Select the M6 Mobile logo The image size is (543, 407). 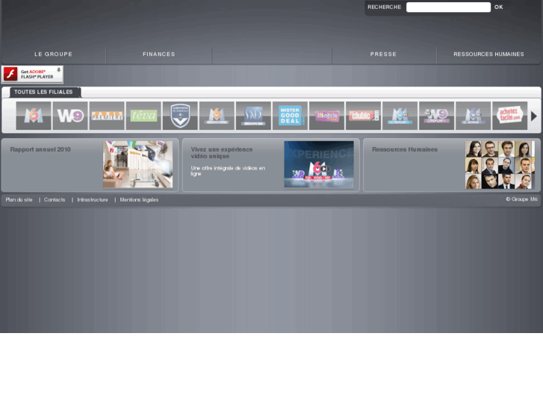click(x=327, y=116)
